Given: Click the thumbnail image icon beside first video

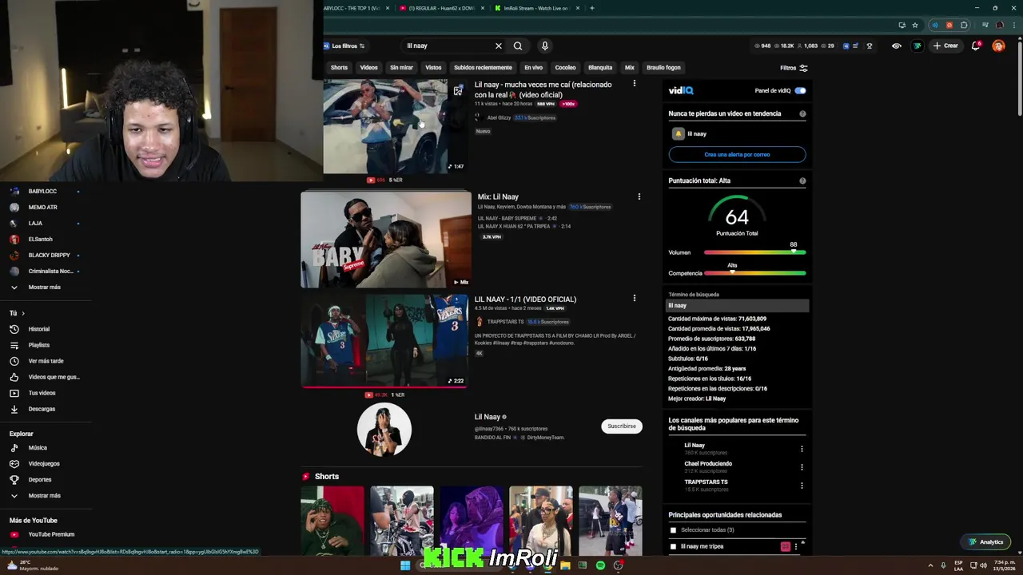Looking at the screenshot, I should pyautogui.click(x=458, y=90).
